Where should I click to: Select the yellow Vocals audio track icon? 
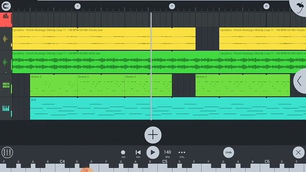[5, 39]
